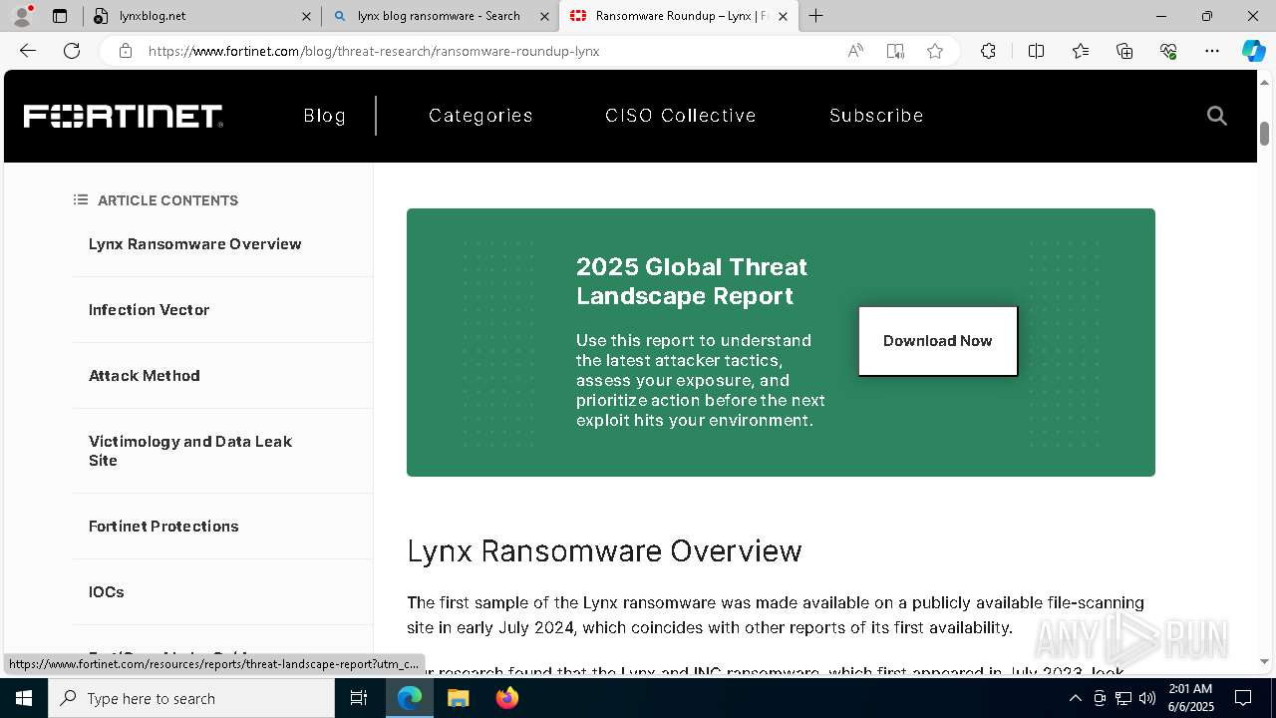Add this page to favorites

[x=935, y=51]
